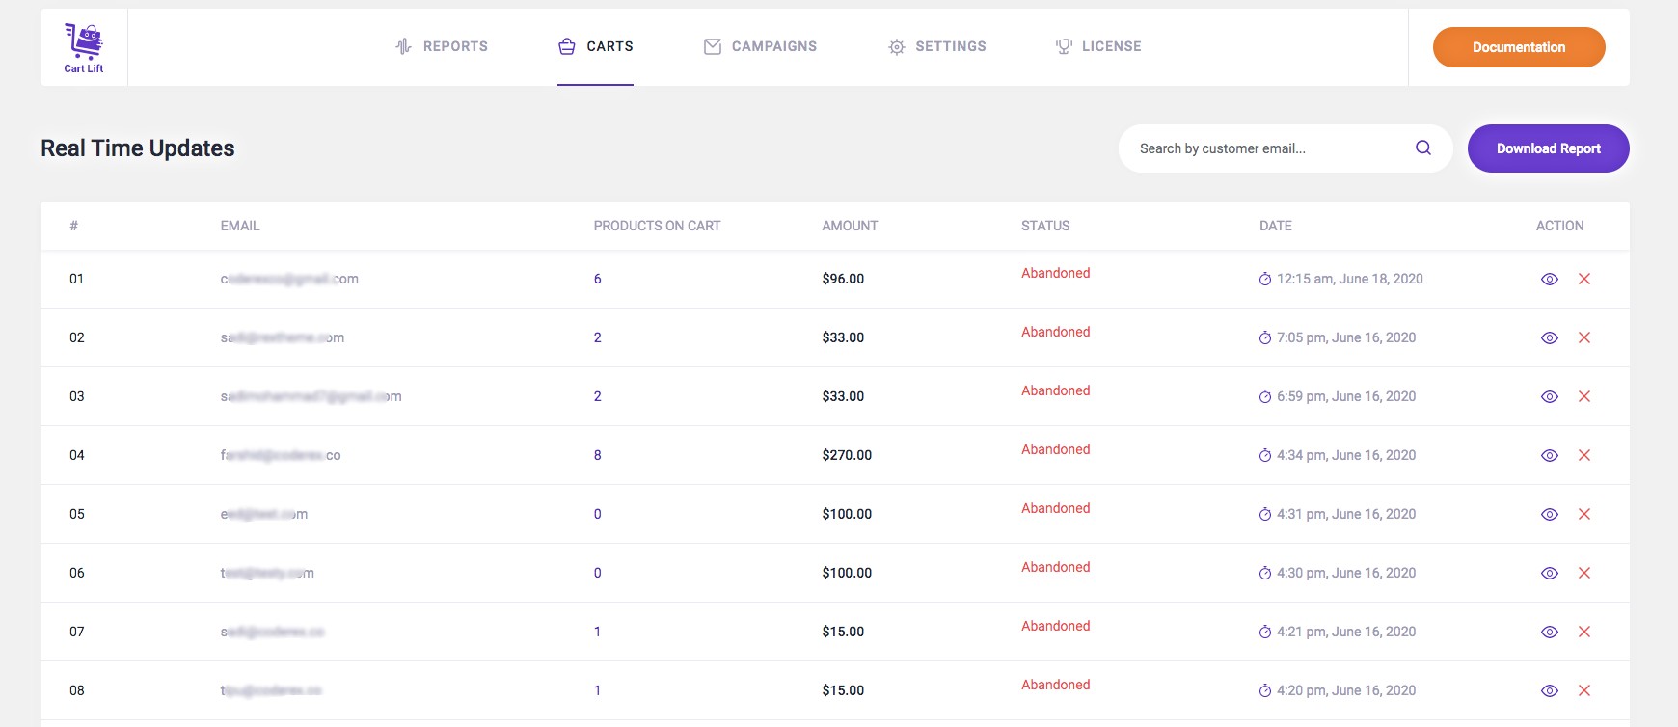Click the $15.00 amount in row 08
The image size is (1678, 727).
pos(843,690)
